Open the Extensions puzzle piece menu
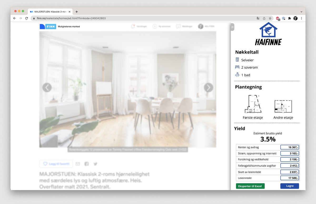 [289, 18]
